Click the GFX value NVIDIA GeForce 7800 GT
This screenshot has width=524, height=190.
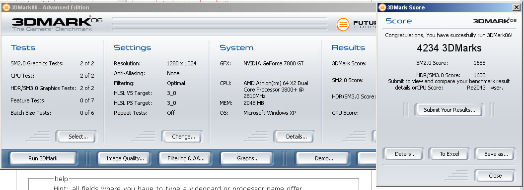(x=273, y=63)
